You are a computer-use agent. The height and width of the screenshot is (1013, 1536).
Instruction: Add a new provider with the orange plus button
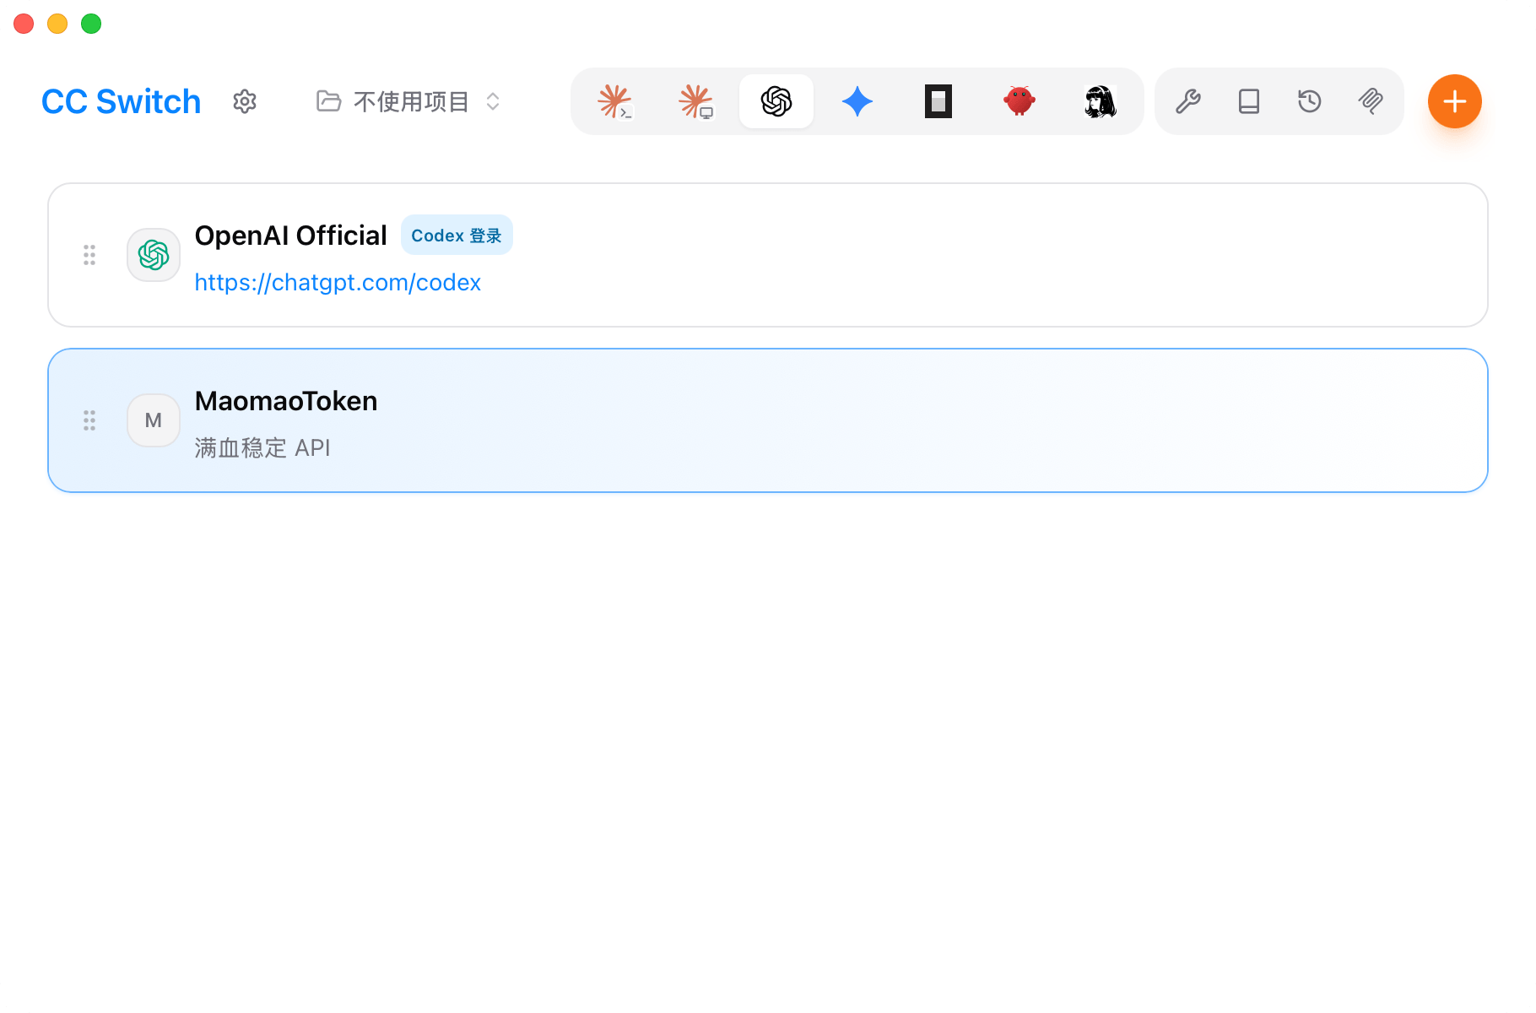(x=1455, y=101)
